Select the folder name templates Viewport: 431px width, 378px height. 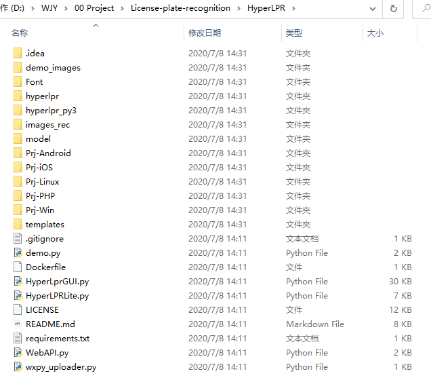(x=45, y=225)
